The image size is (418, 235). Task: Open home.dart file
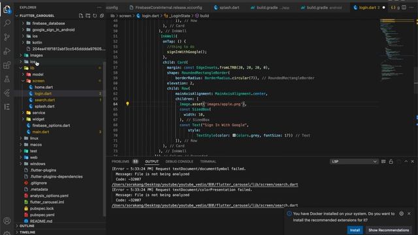click(44, 87)
